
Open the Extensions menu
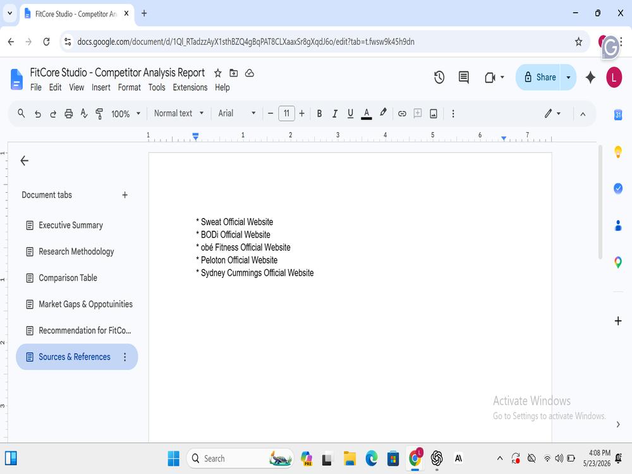(190, 87)
